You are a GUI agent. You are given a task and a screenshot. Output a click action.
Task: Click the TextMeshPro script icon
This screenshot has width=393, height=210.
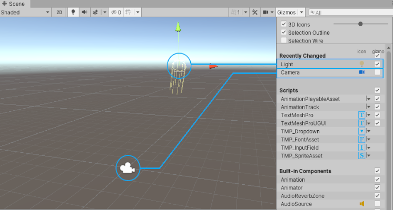coord(362,115)
